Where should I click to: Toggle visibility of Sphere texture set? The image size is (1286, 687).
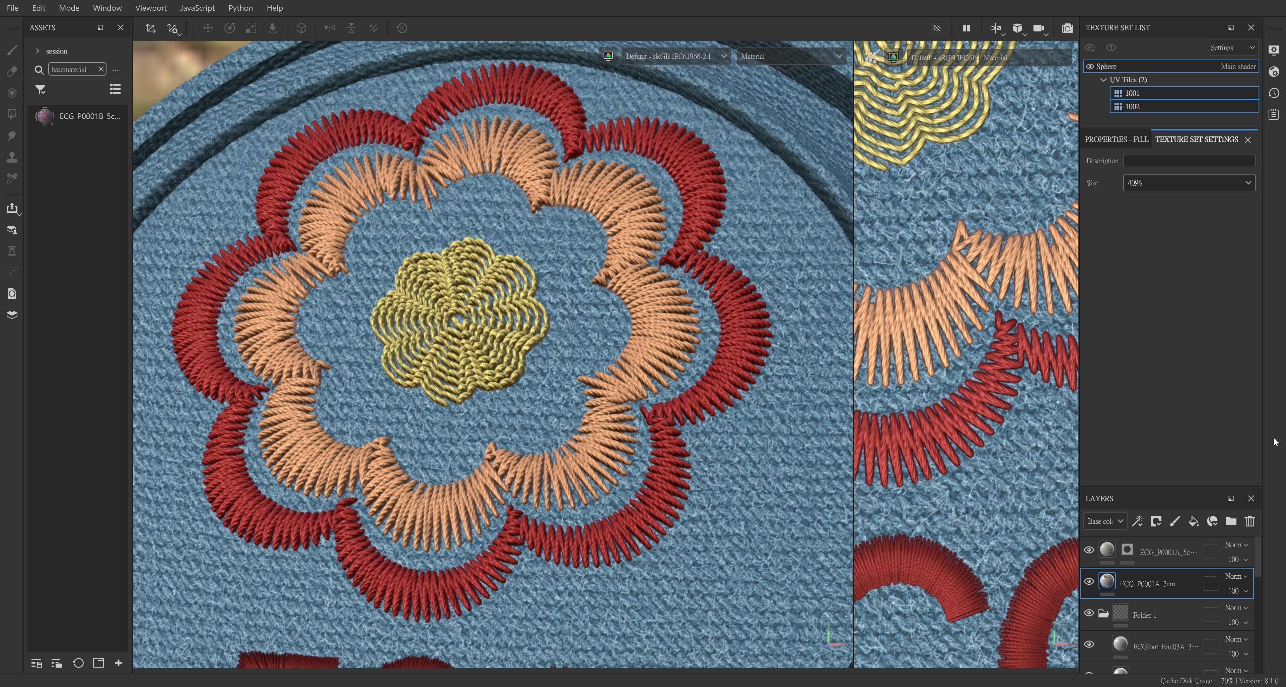pyautogui.click(x=1090, y=66)
